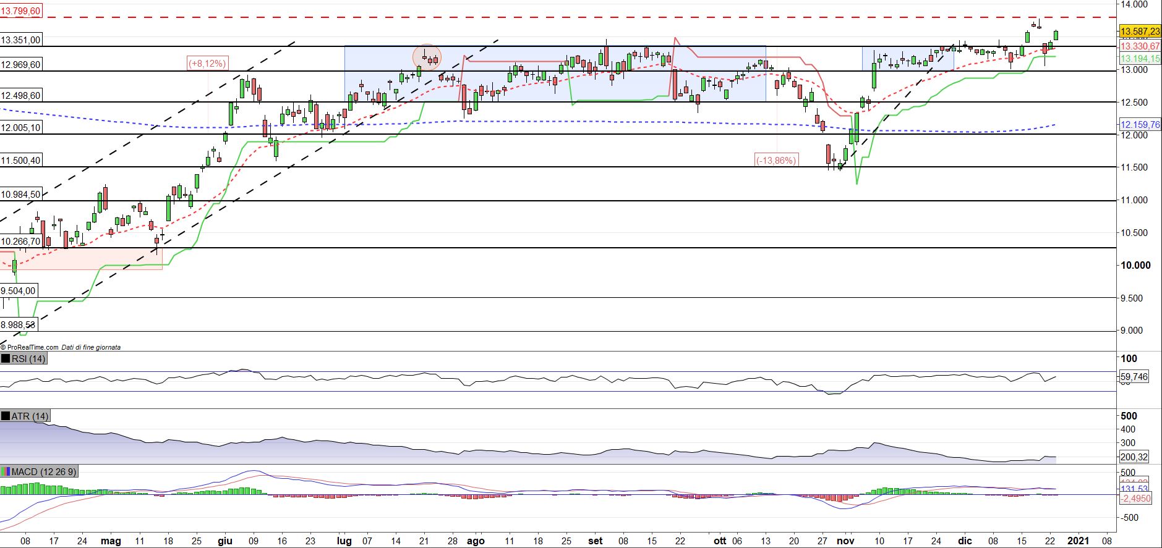Open the MACD (12 26 9) settings label
1162x548 pixels.
44,472
